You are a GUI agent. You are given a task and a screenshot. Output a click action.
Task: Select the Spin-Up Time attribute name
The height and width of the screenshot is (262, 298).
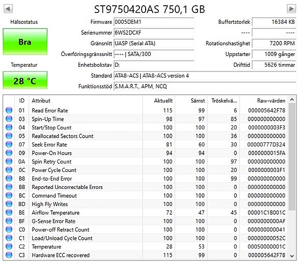coord(48,119)
